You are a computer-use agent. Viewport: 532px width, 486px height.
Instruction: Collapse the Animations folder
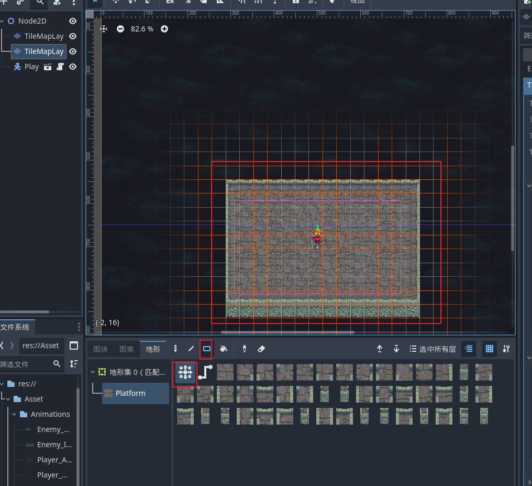point(14,414)
